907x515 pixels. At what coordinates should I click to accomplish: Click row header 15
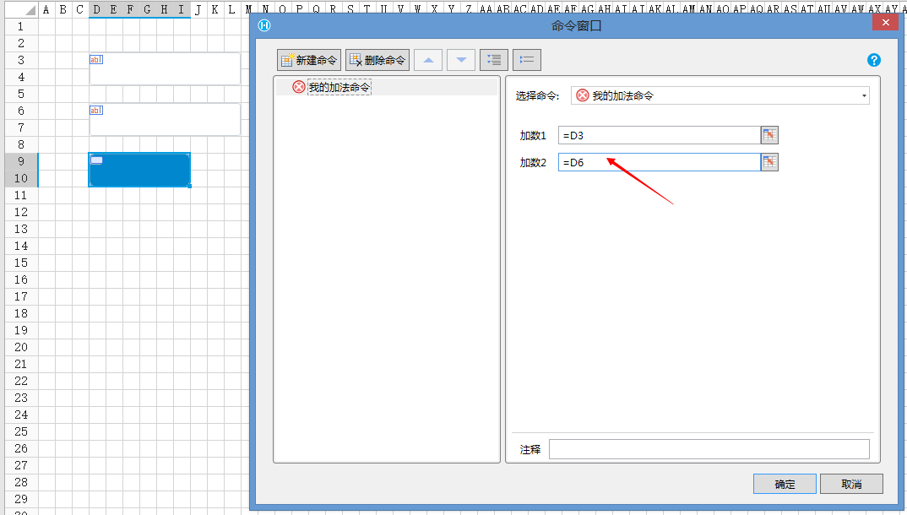click(21, 263)
